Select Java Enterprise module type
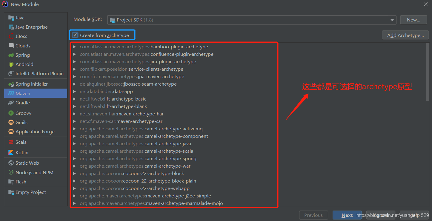Image resolution: width=432 pixels, height=221 pixels. [36, 27]
